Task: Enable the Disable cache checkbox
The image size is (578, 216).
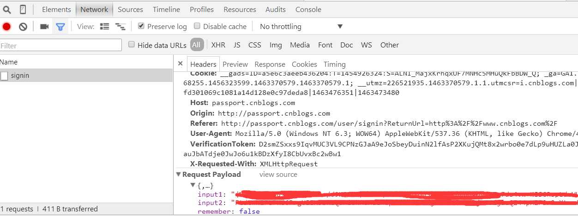Action: tap(197, 26)
